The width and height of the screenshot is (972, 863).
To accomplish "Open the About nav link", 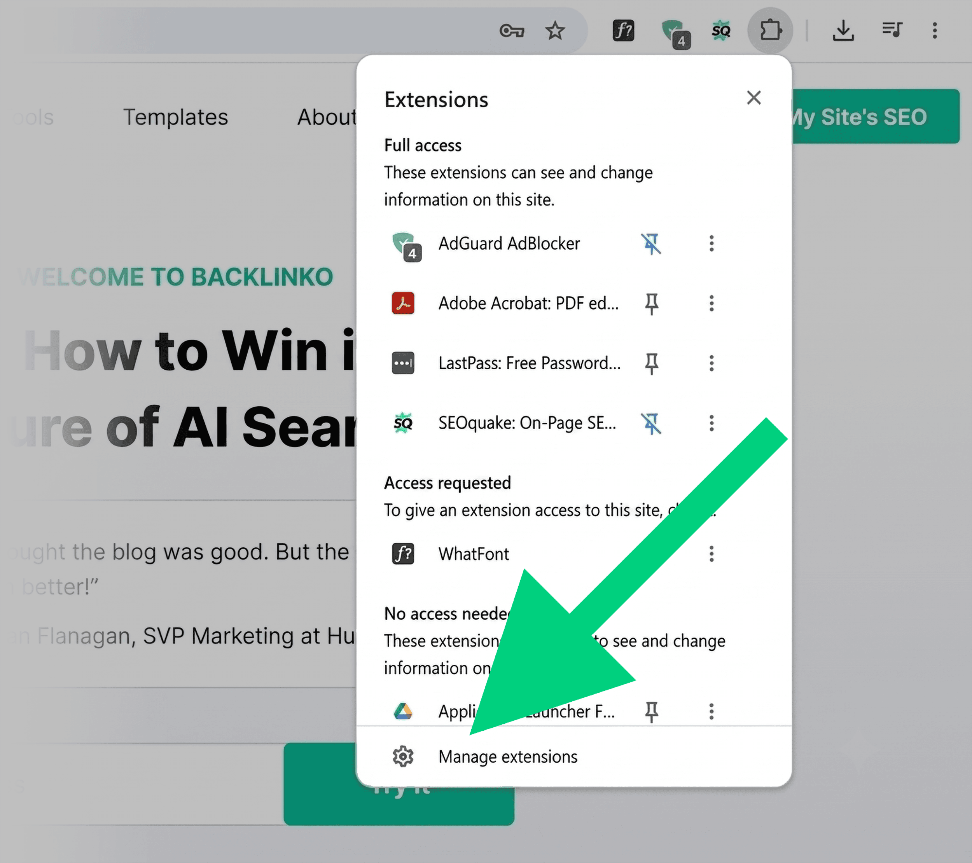I will coord(327,117).
